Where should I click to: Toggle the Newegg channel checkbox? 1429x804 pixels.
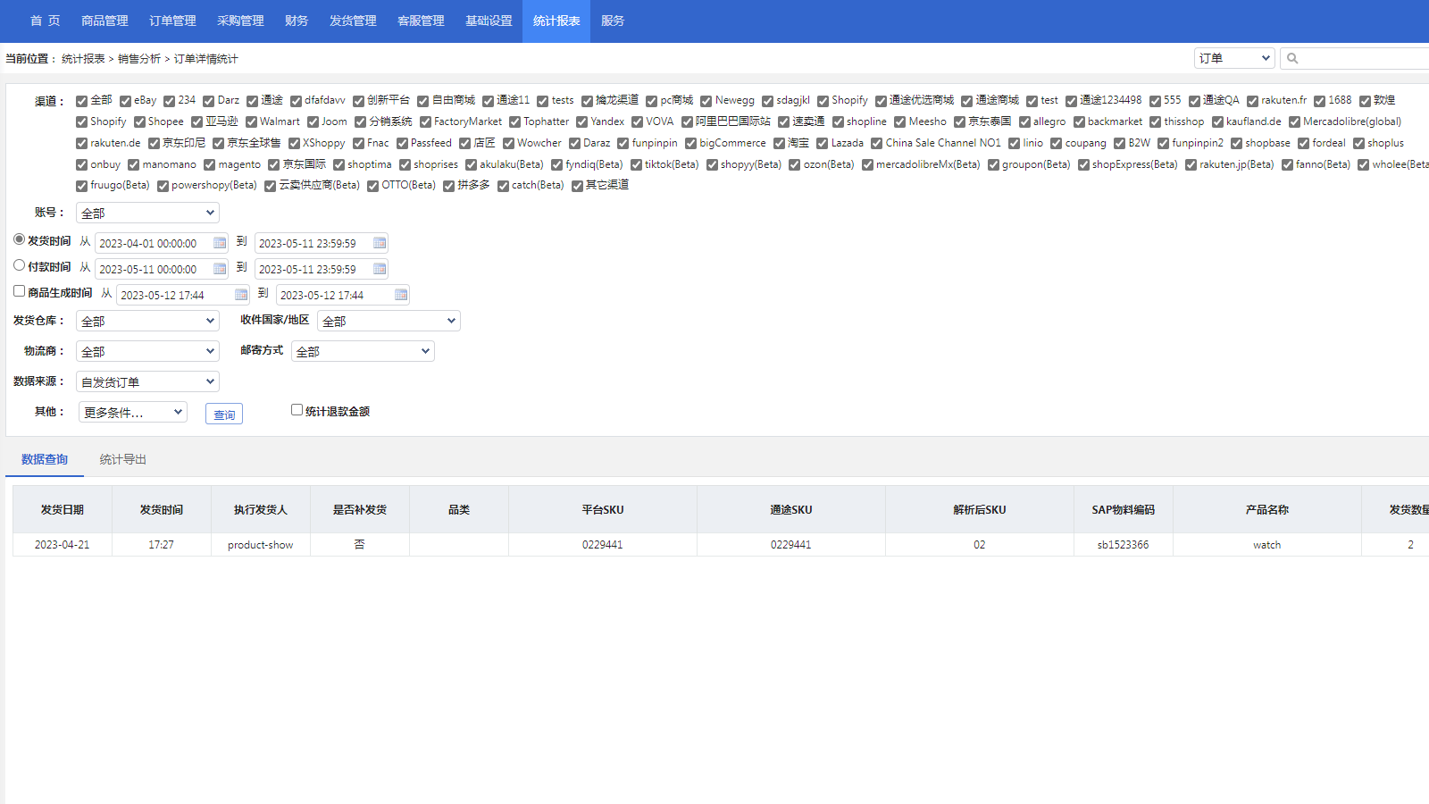point(706,101)
